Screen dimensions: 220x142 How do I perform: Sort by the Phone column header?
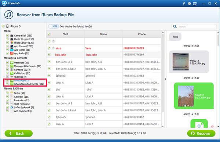point(142,34)
